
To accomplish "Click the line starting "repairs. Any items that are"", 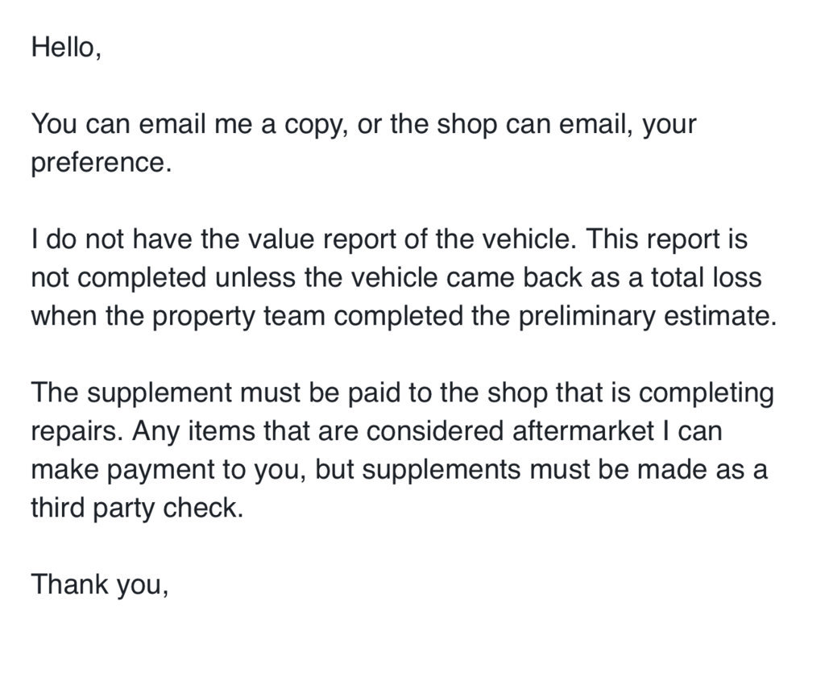I will tap(377, 431).
